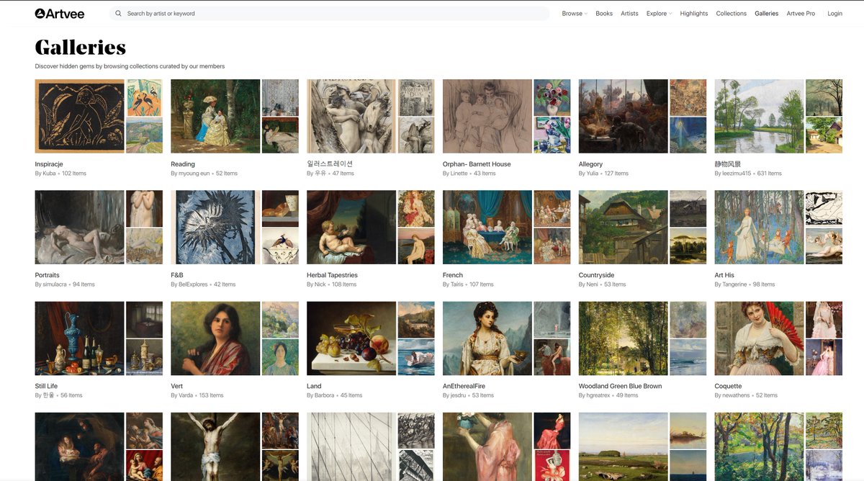864x481 pixels.
Task: Click the 静物风景 main river landscape
Action: click(760, 116)
